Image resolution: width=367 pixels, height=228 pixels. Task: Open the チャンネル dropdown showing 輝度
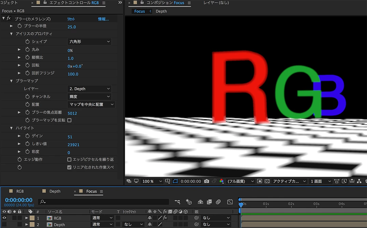click(x=89, y=97)
